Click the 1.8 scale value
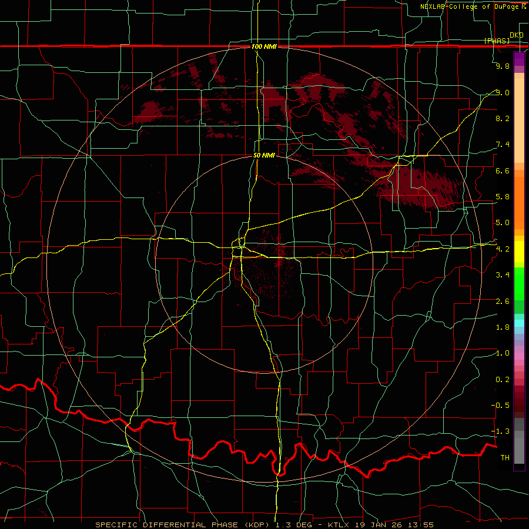The image size is (529, 529). [503, 327]
